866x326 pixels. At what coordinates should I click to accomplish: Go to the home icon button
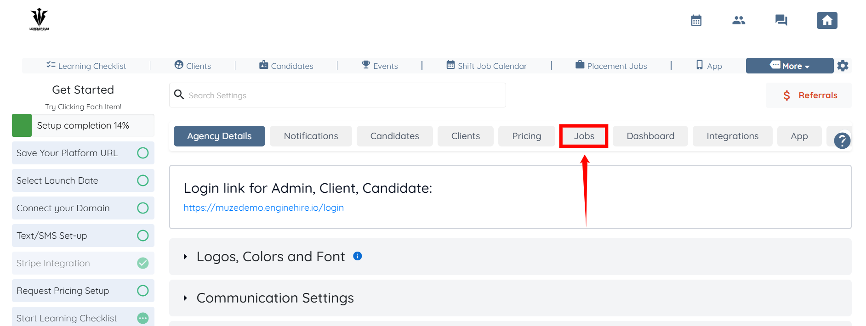pyautogui.click(x=826, y=21)
